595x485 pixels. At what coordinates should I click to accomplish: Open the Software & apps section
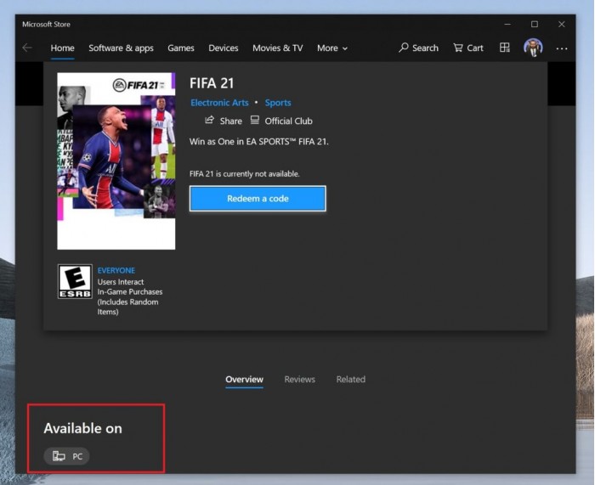point(121,48)
